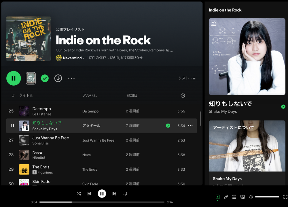Seek within the playback progress bar
Screen dimensions: 288x207
(x=102, y=202)
